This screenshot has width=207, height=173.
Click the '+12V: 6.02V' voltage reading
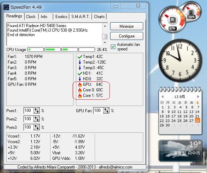tap(24, 158)
